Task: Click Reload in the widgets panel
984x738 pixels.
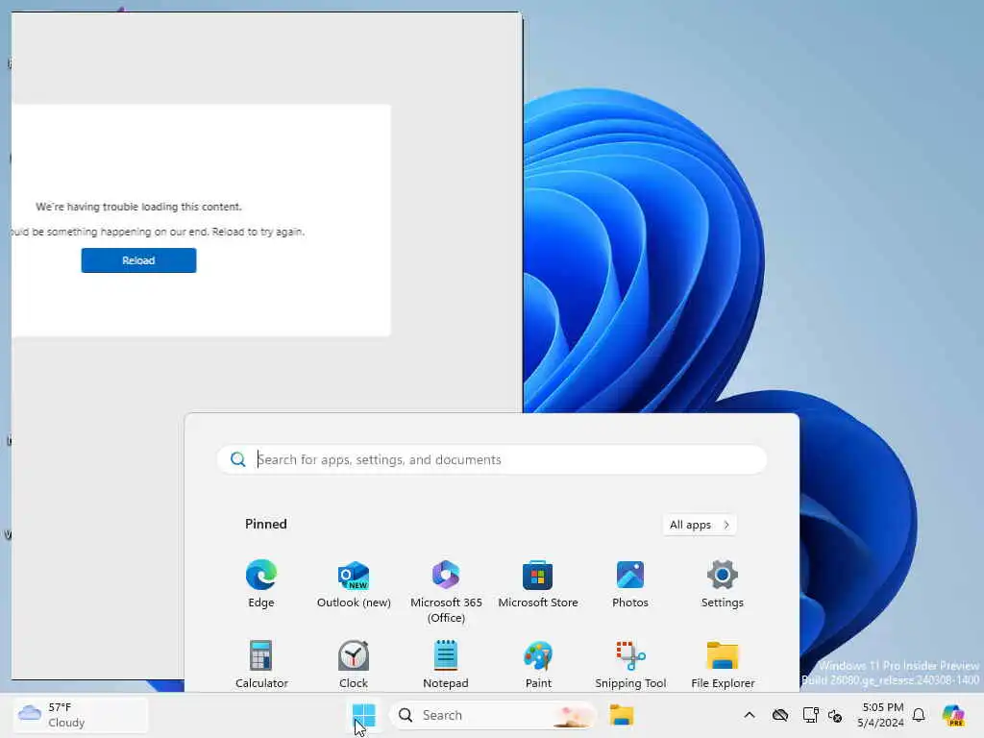Action: pyautogui.click(x=138, y=260)
